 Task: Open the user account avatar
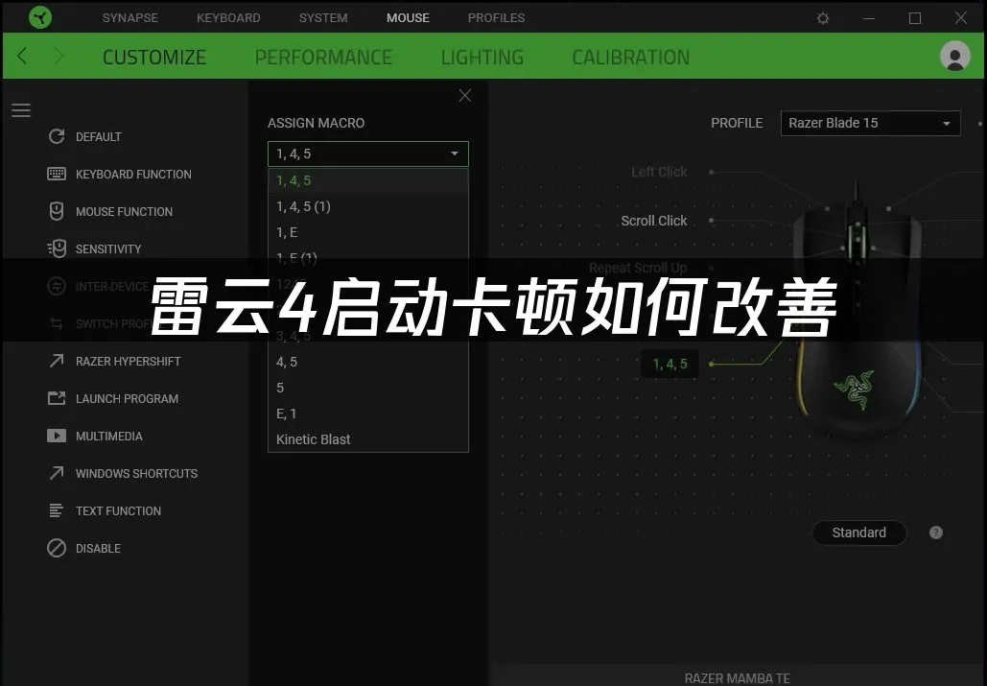point(955,56)
